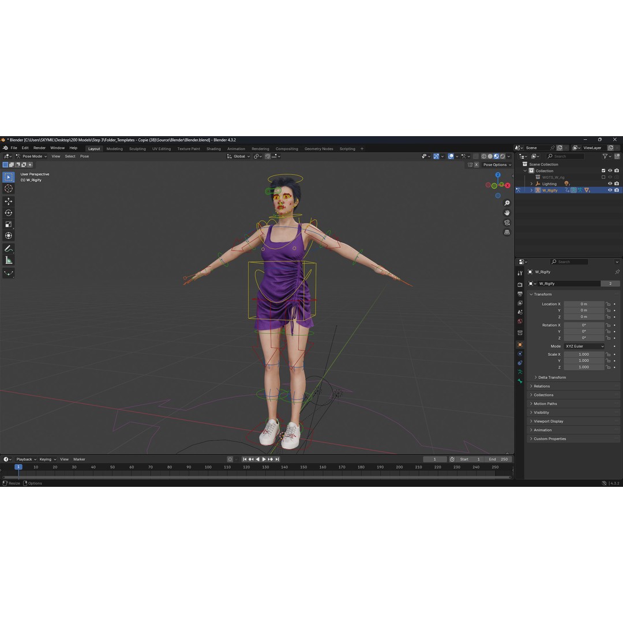The width and height of the screenshot is (623, 623).
Task: Hide the Collection with its eye icon
Action: [x=610, y=171]
